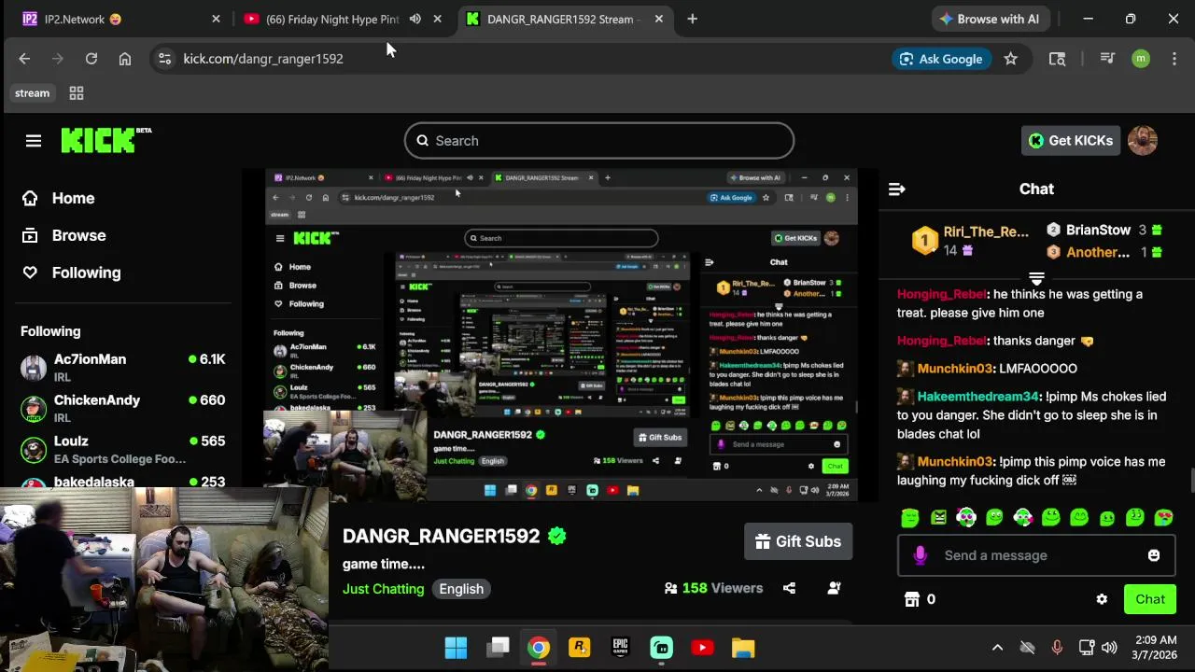Open the Browse sidebar link

point(63,235)
